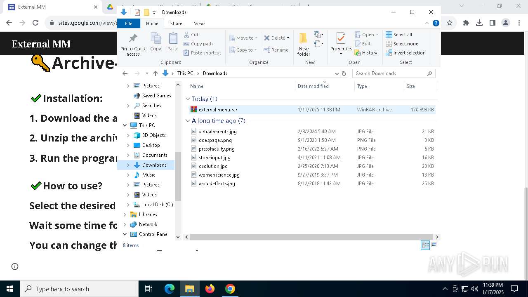This screenshot has width=528, height=297.
Task: Collapse the Today (1) group
Action: 188,99
